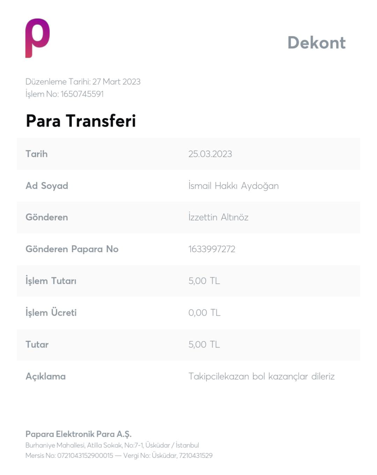Image resolution: width=377 pixels, height=475 pixels.
Task: Select Papara number 1633997272
Action: (x=212, y=249)
